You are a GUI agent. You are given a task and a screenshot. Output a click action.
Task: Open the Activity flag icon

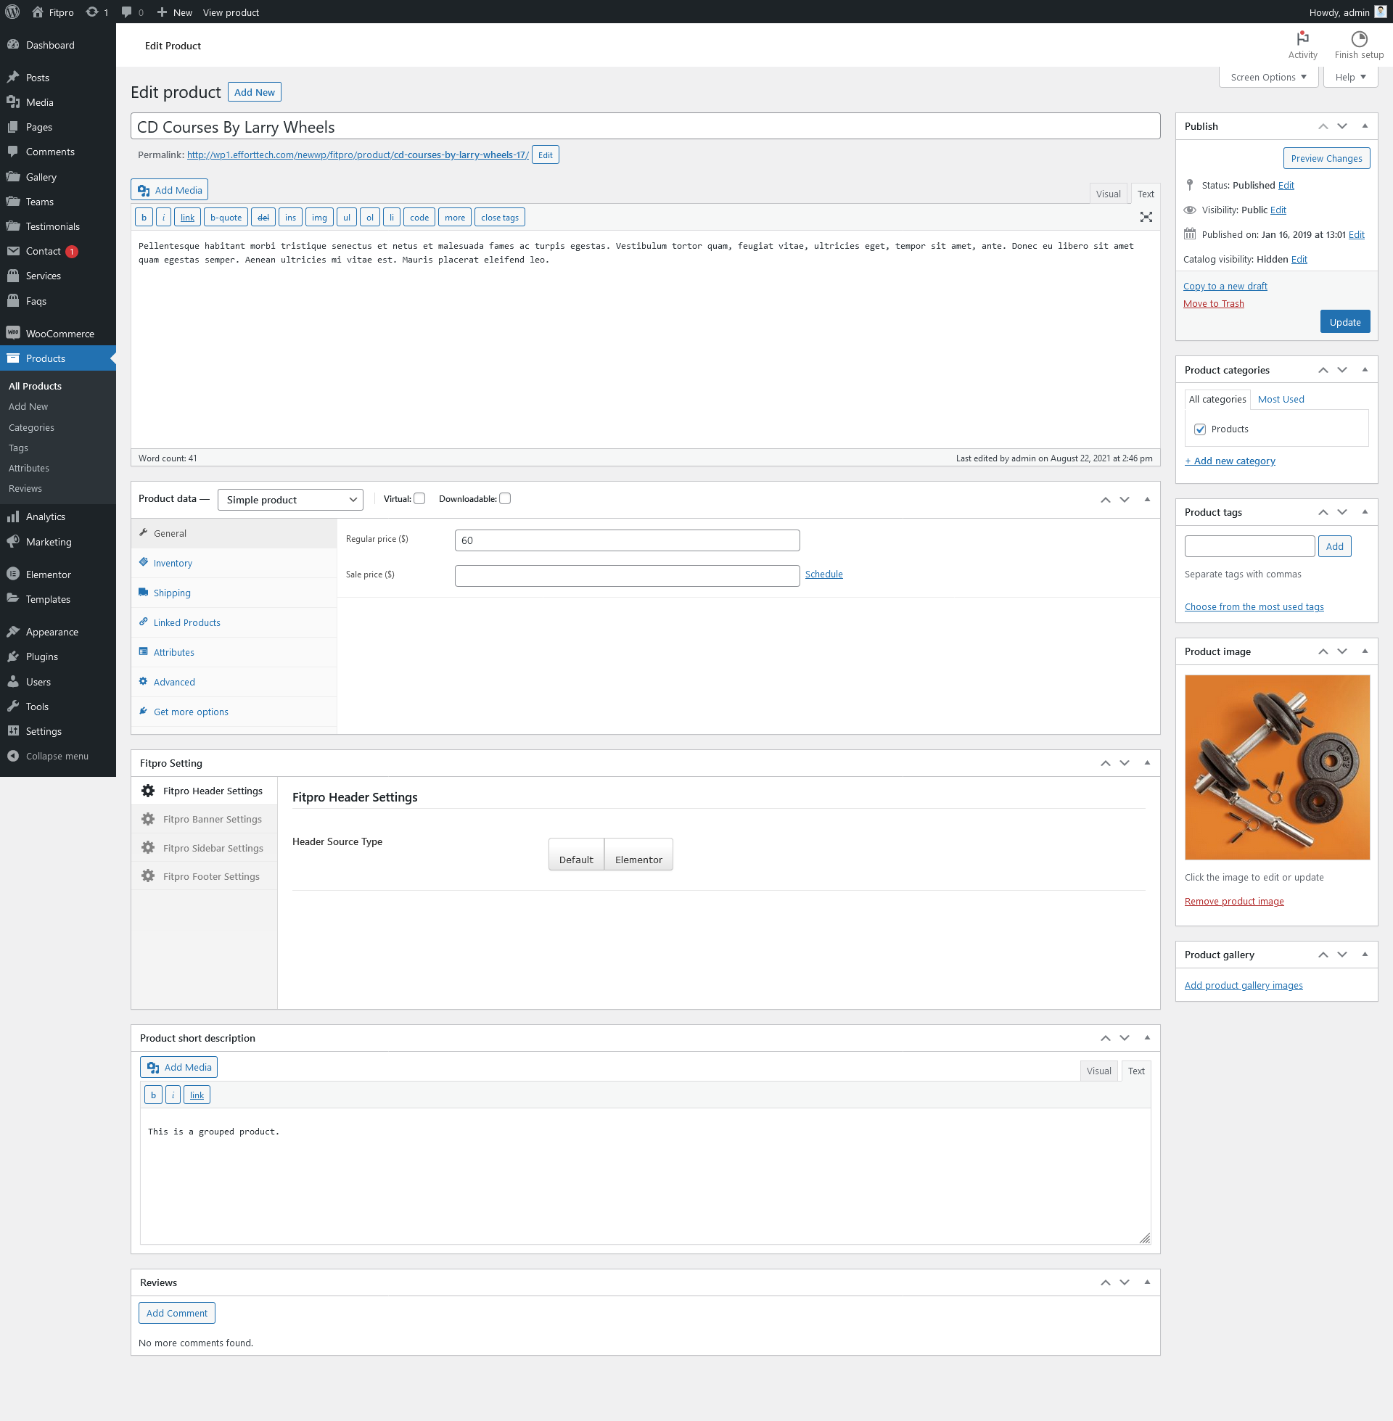pos(1302,38)
